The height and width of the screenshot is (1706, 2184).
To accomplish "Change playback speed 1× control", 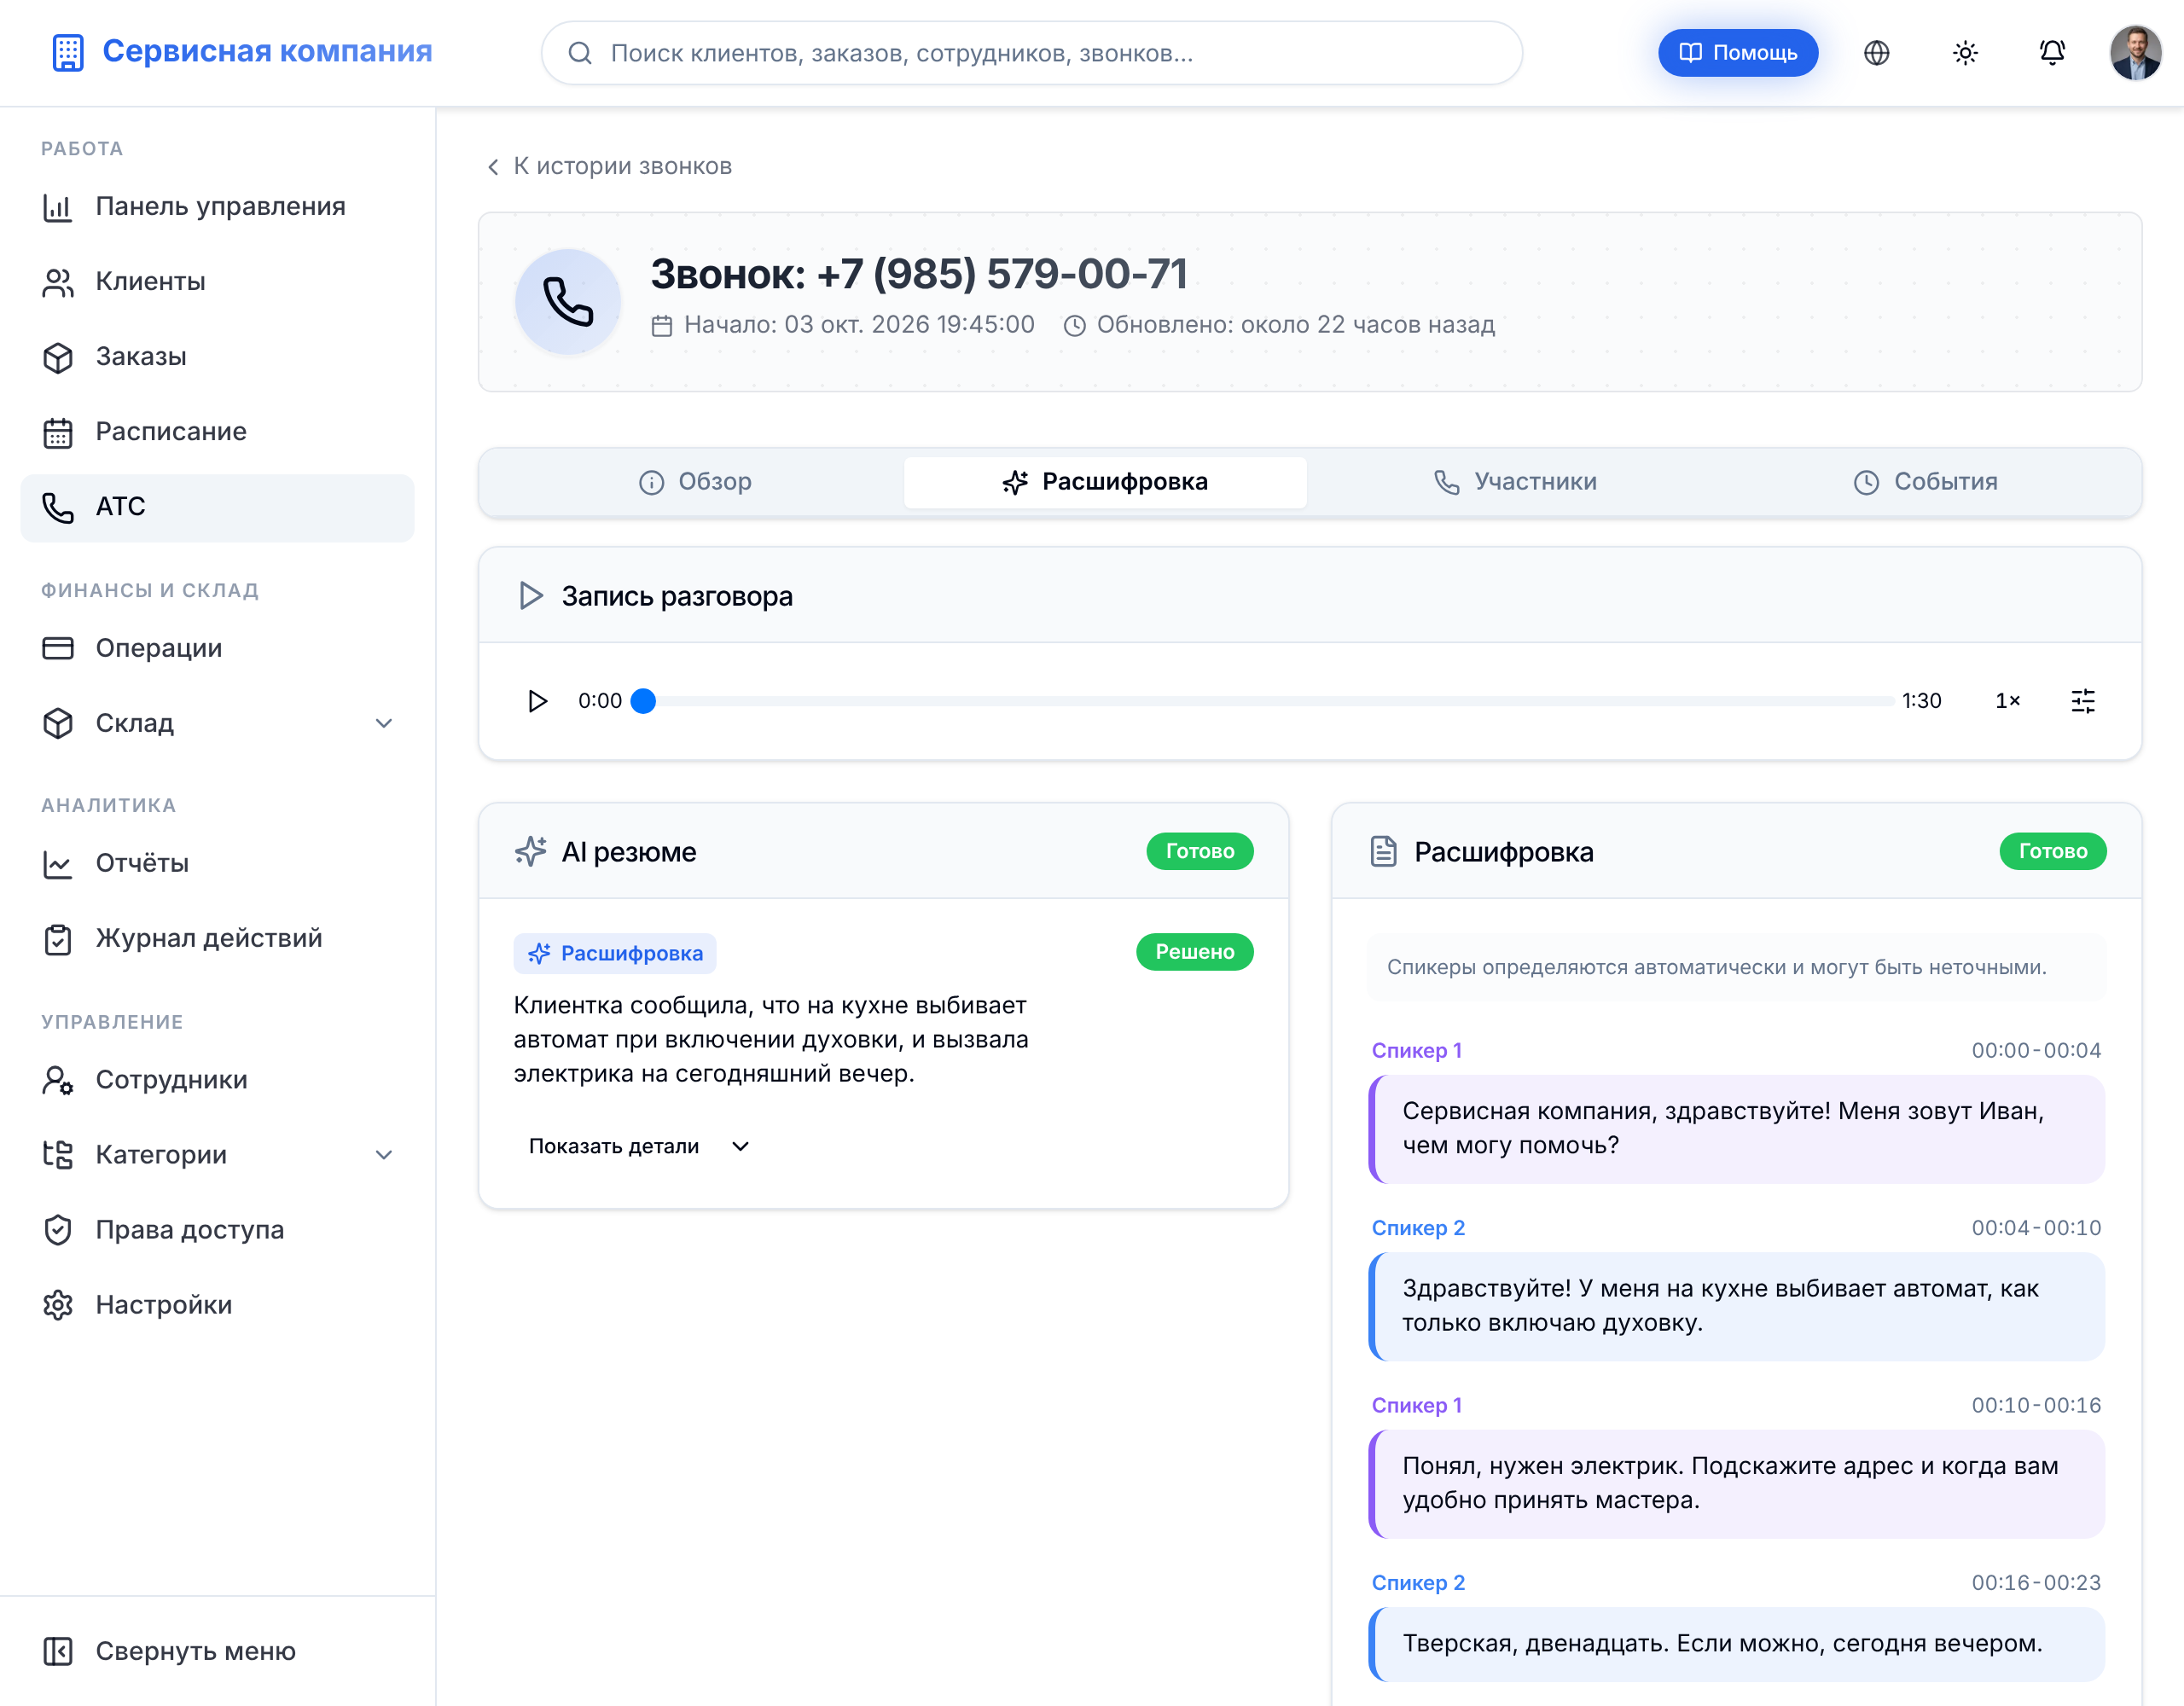I will (2007, 701).
